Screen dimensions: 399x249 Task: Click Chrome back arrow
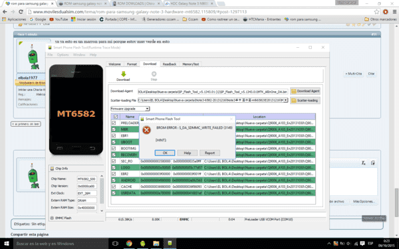coord(5,12)
